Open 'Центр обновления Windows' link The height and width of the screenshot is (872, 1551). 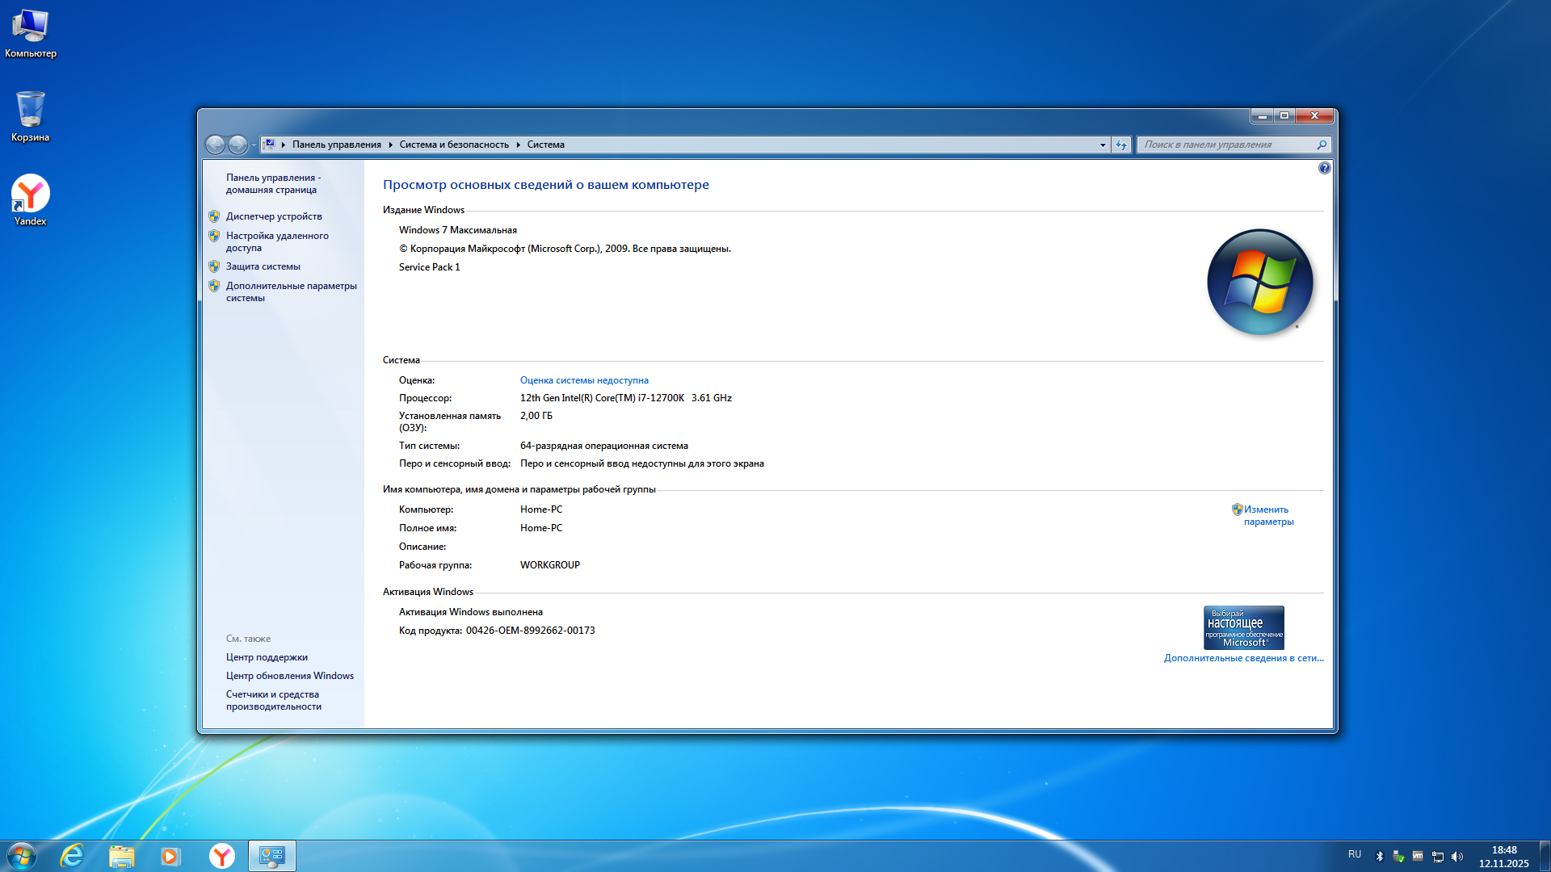click(289, 676)
